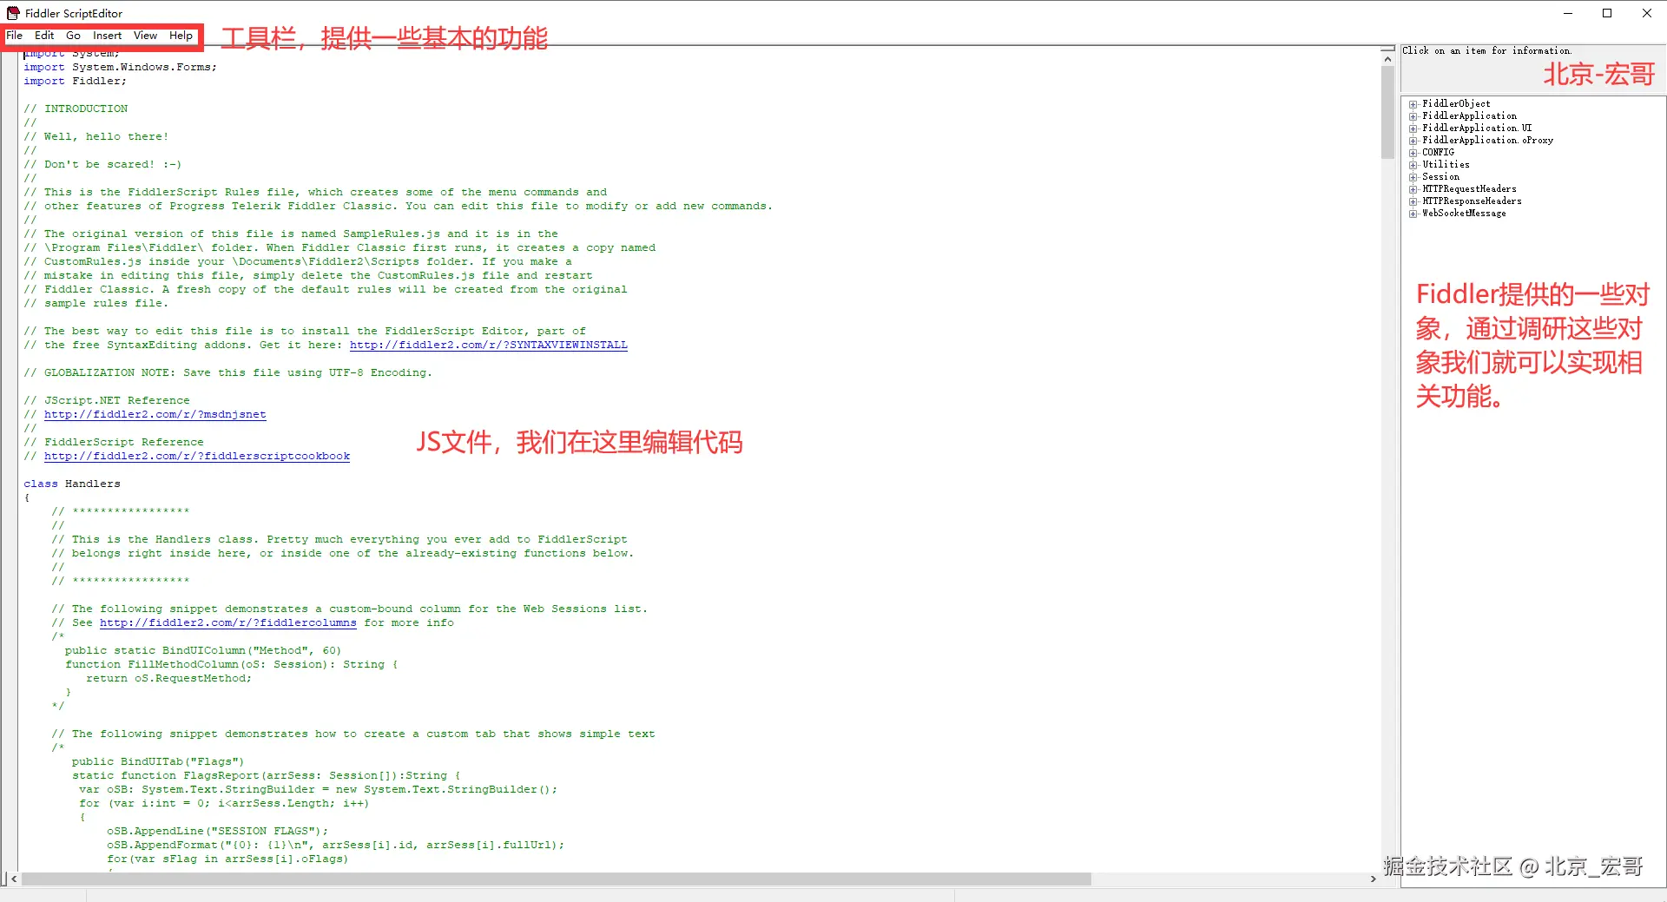Viewport: 1667px width, 902px height.
Task: Click the 'public BindUITab("Flags")' line
Action: point(158,761)
